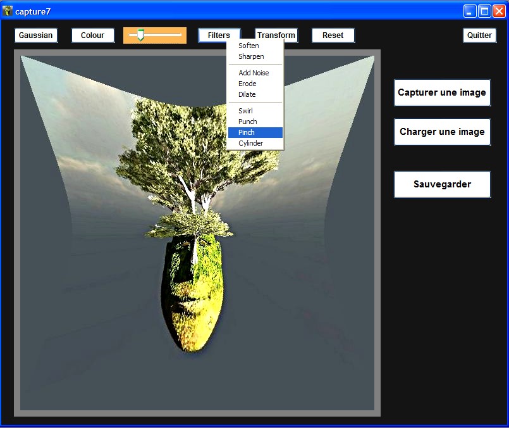Open the Filters dropdown
The width and height of the screenshot is (509, 428).
point(219,35)
